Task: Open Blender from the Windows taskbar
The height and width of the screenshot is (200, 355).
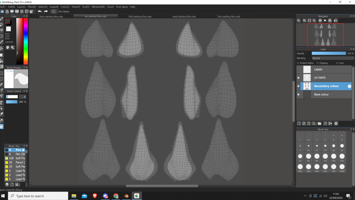Action: 126,196
